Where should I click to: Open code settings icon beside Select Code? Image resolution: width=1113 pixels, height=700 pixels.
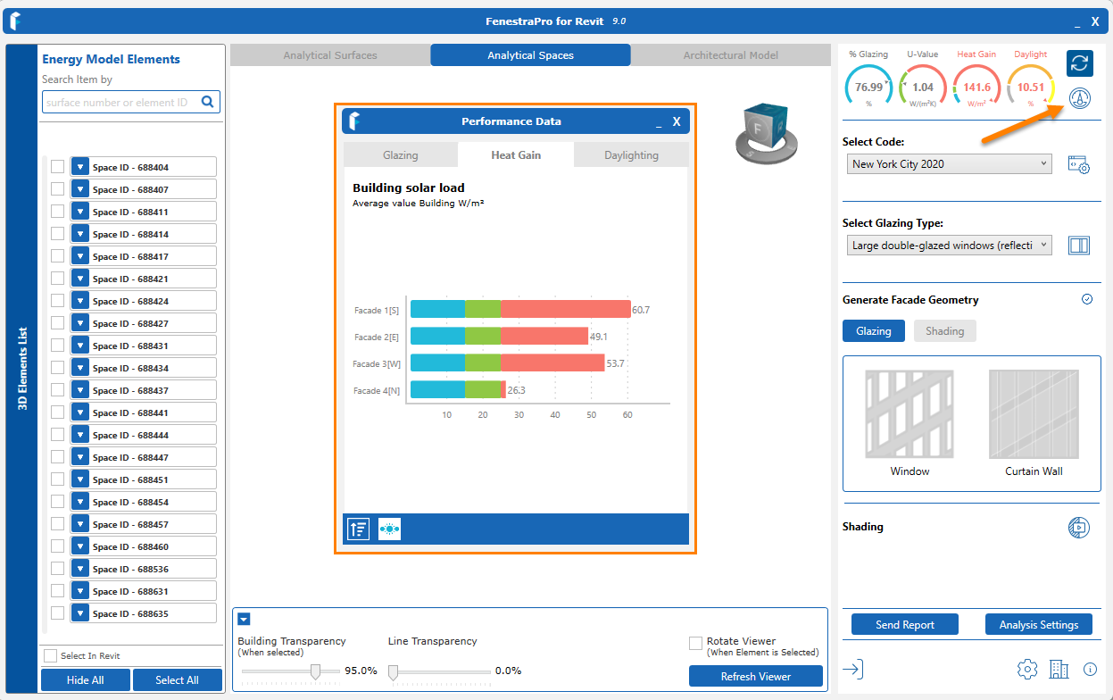coord(1079,165)
